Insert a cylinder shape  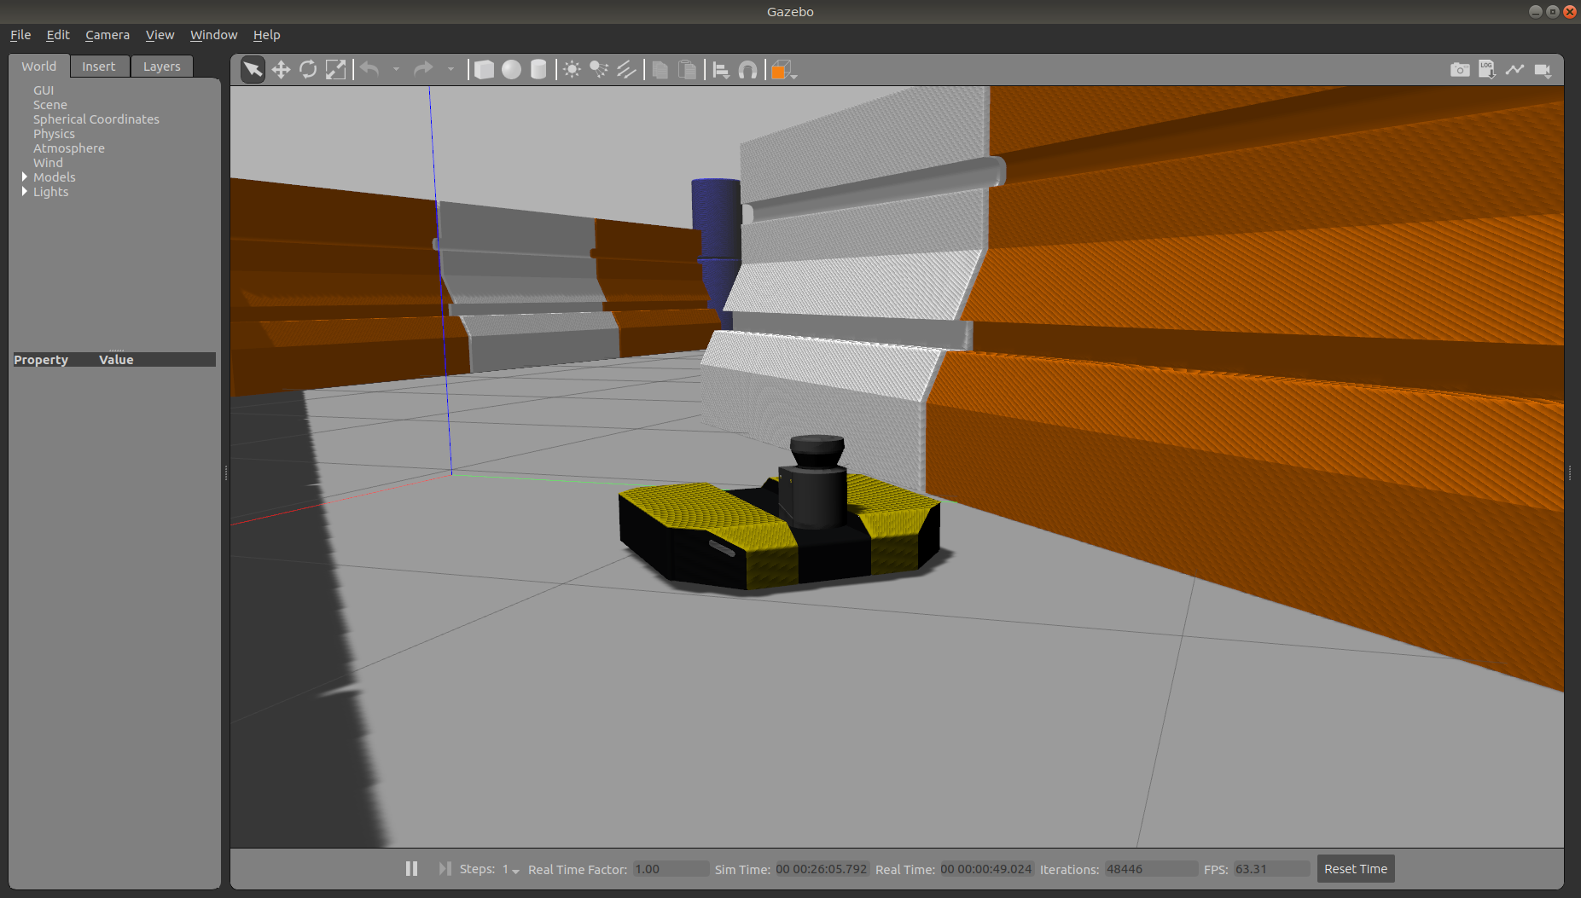click(x=538, y=70)
